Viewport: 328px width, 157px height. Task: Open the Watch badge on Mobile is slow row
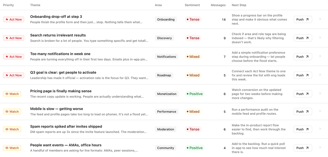12,111
